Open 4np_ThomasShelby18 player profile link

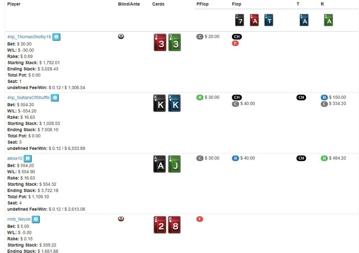pos(29,37)
